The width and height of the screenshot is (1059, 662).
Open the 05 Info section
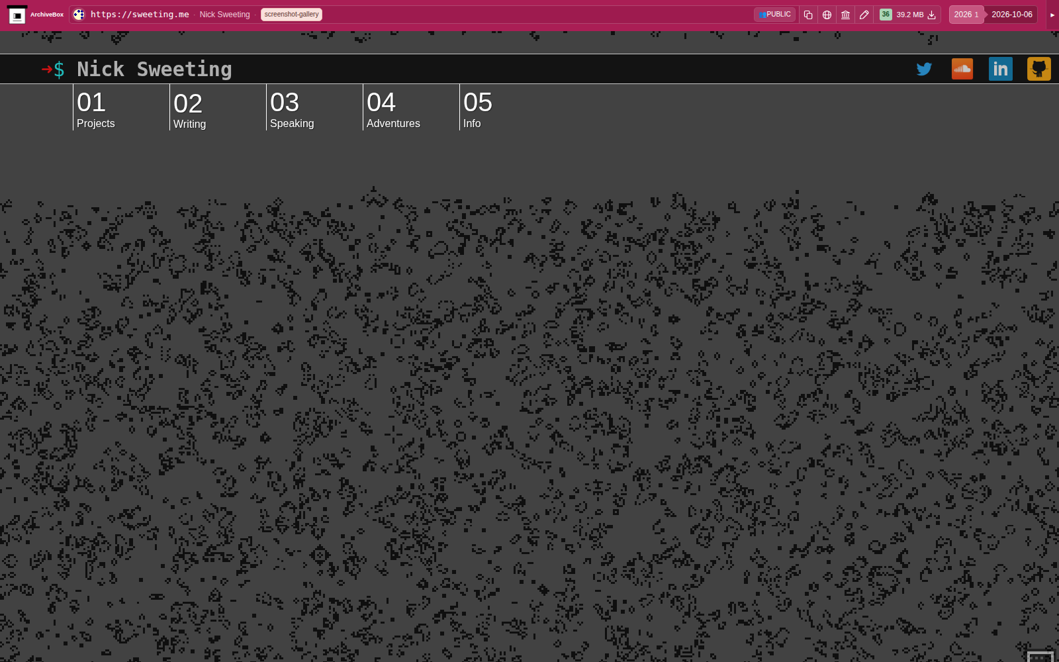click(x=478, y=109)
